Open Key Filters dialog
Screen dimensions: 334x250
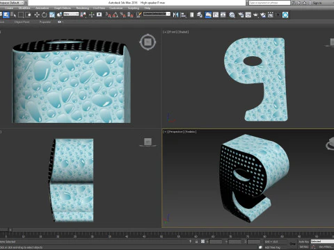pyautogui.click(x=326, y=247)
